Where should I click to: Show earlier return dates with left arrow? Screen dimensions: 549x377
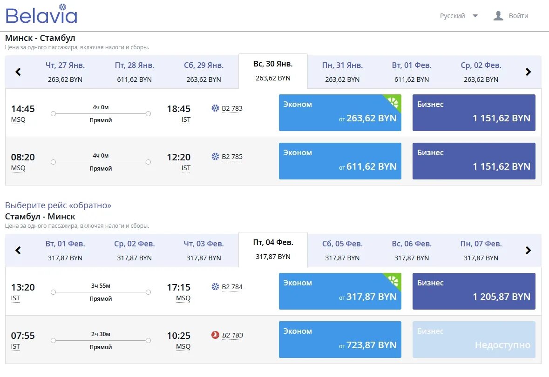click(18, 251)
